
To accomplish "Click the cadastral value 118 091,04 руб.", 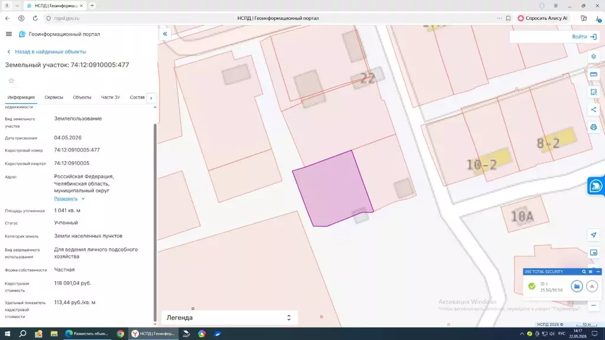I will point(73,283).
